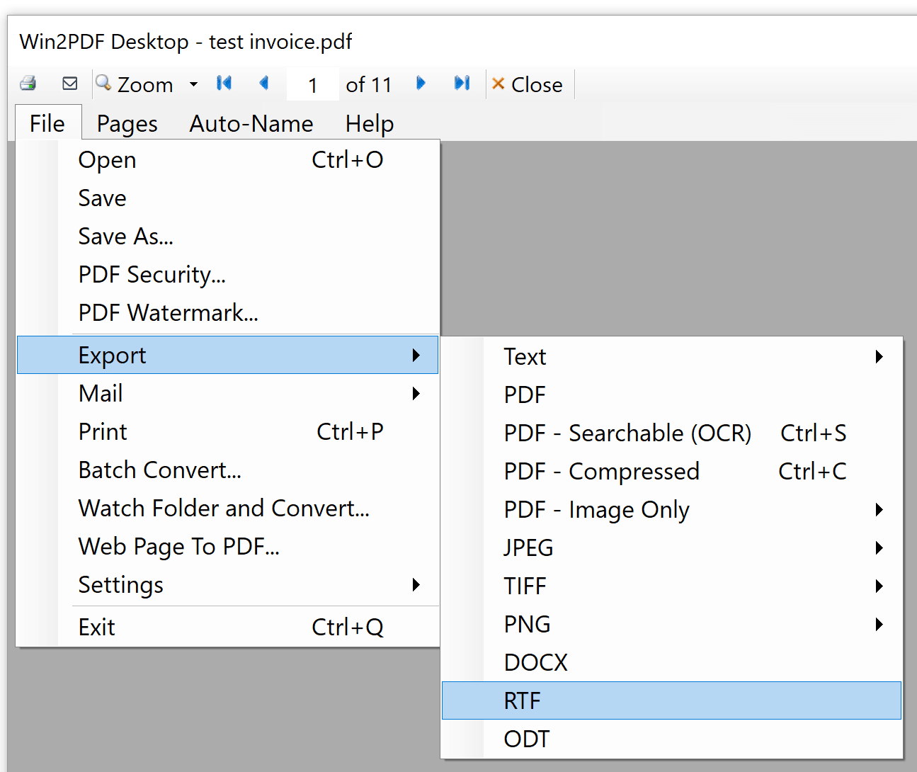Click the envelope icon to email the PDF

pos(69,83)
